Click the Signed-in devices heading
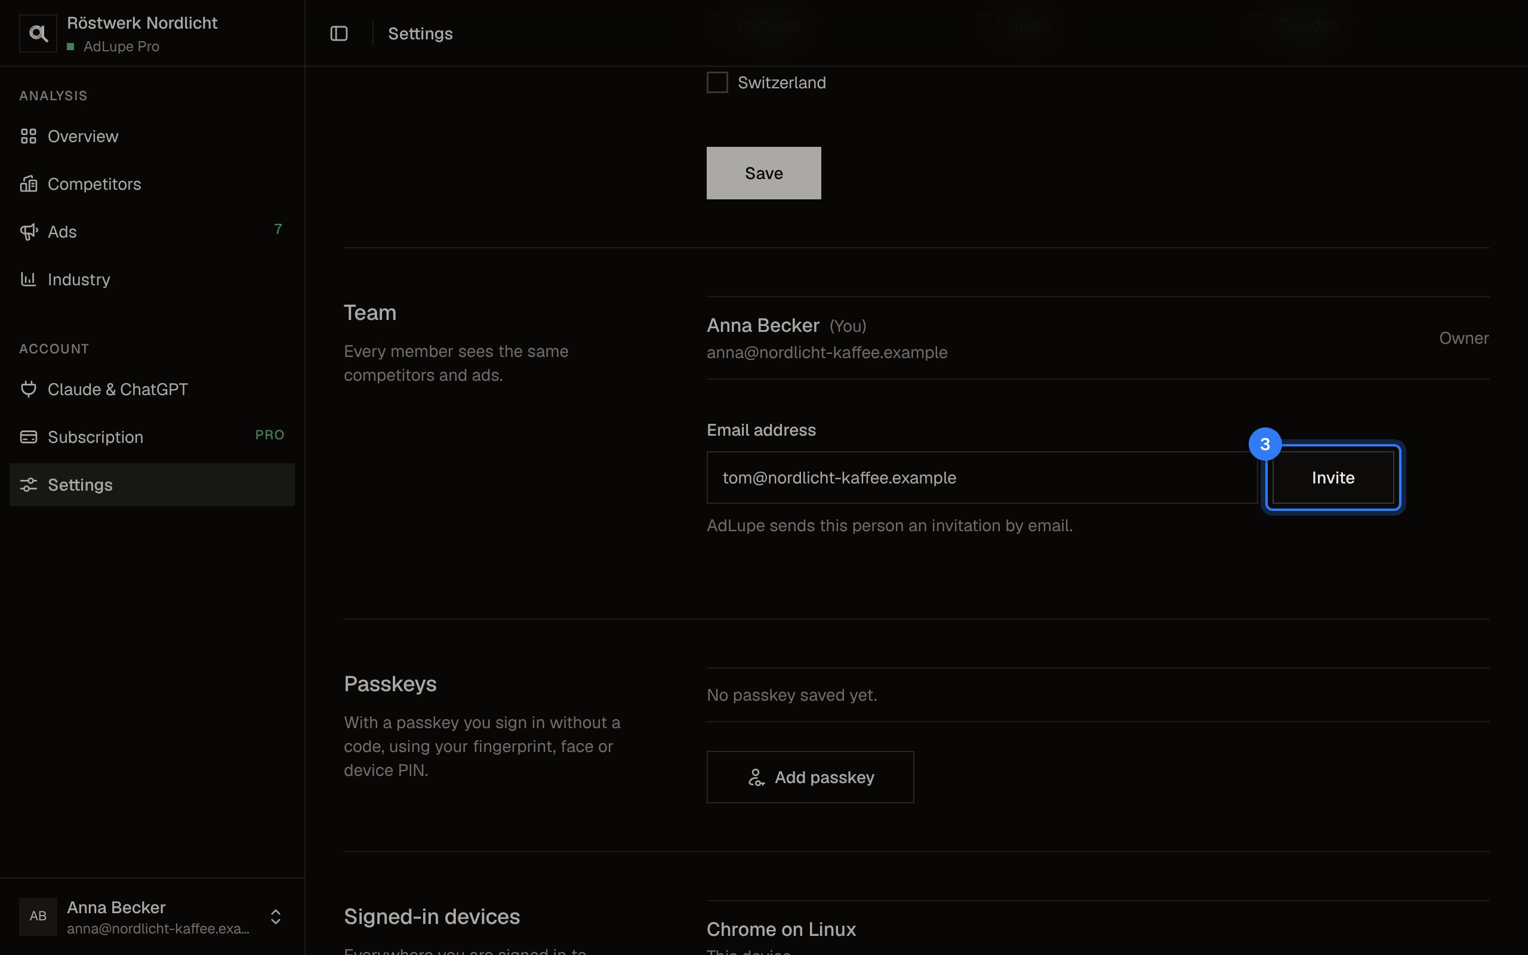Image resolution: width=1528 pixels, height=955 pixels. 432,916
